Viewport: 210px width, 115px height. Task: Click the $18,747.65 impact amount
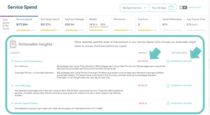click(x=143, y=61)
